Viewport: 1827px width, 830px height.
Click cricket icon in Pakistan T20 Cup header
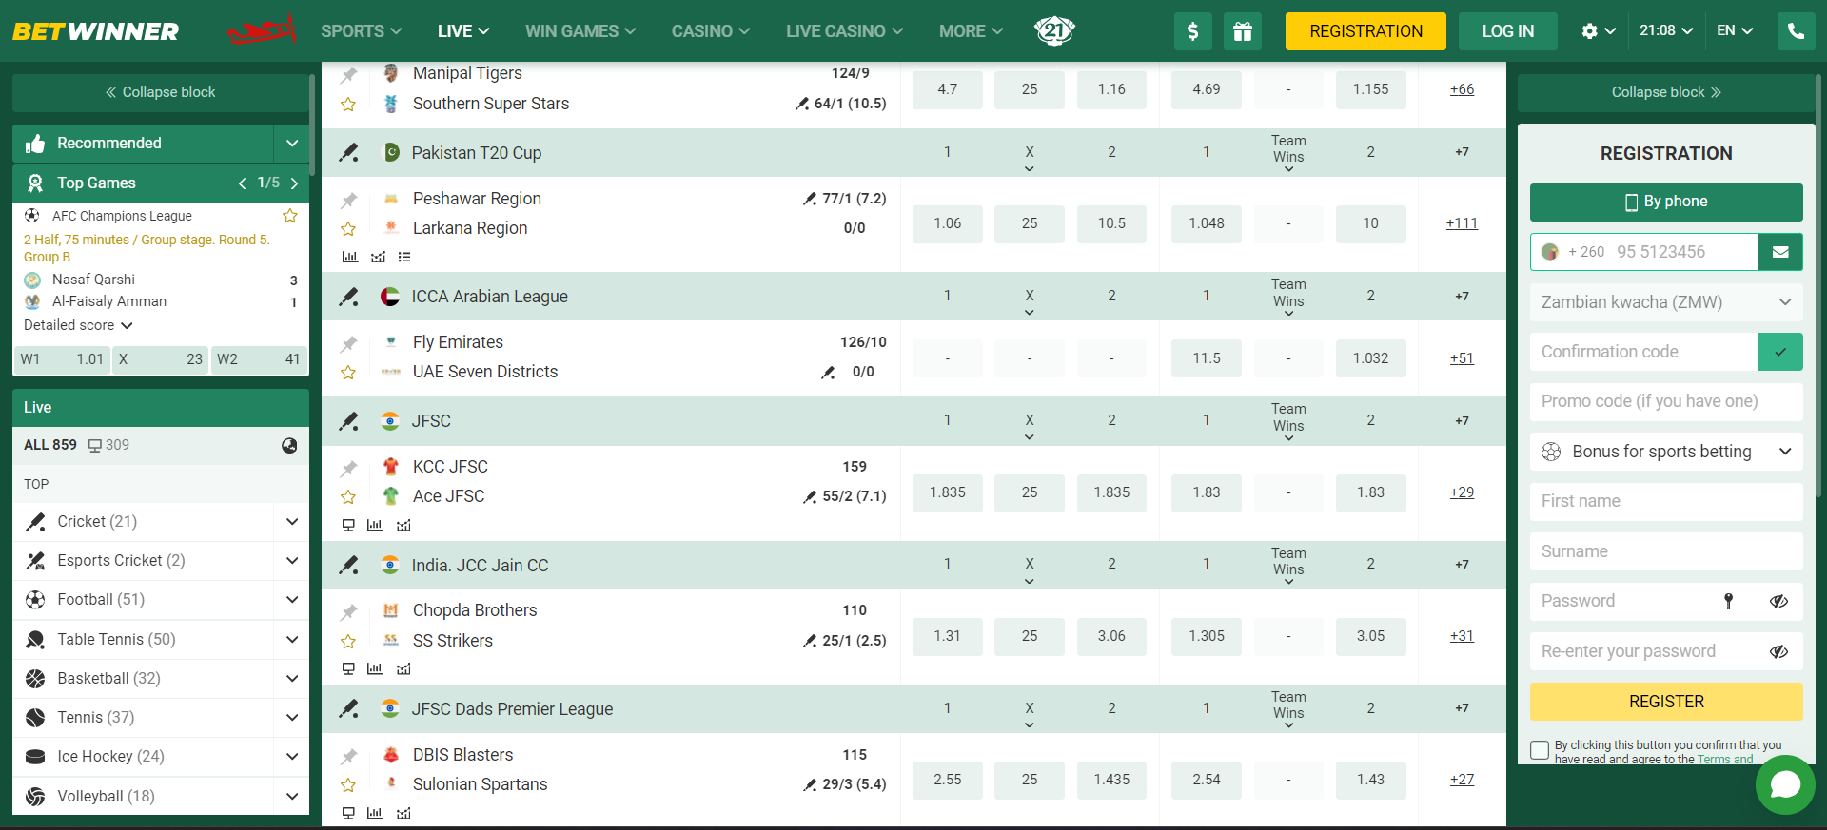click(349, 152)
